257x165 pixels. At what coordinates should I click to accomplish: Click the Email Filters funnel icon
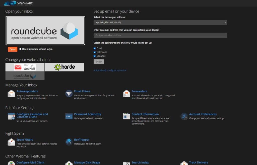pos(69,94)
